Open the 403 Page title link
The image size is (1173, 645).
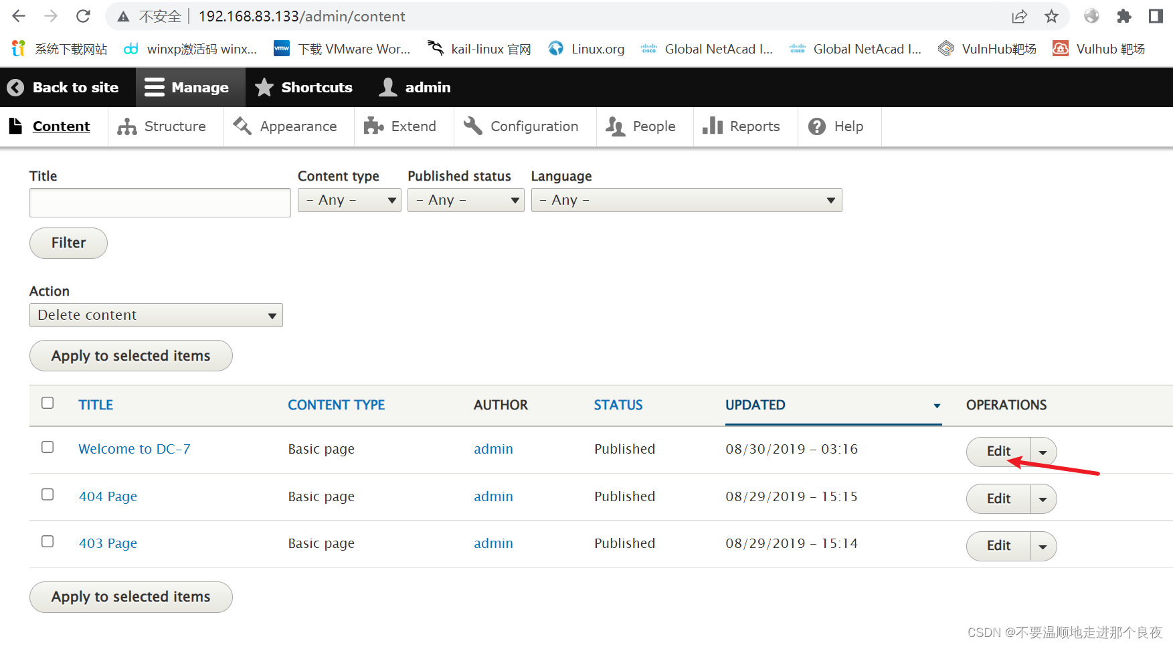pyautogui.click(x=108, y=543)
